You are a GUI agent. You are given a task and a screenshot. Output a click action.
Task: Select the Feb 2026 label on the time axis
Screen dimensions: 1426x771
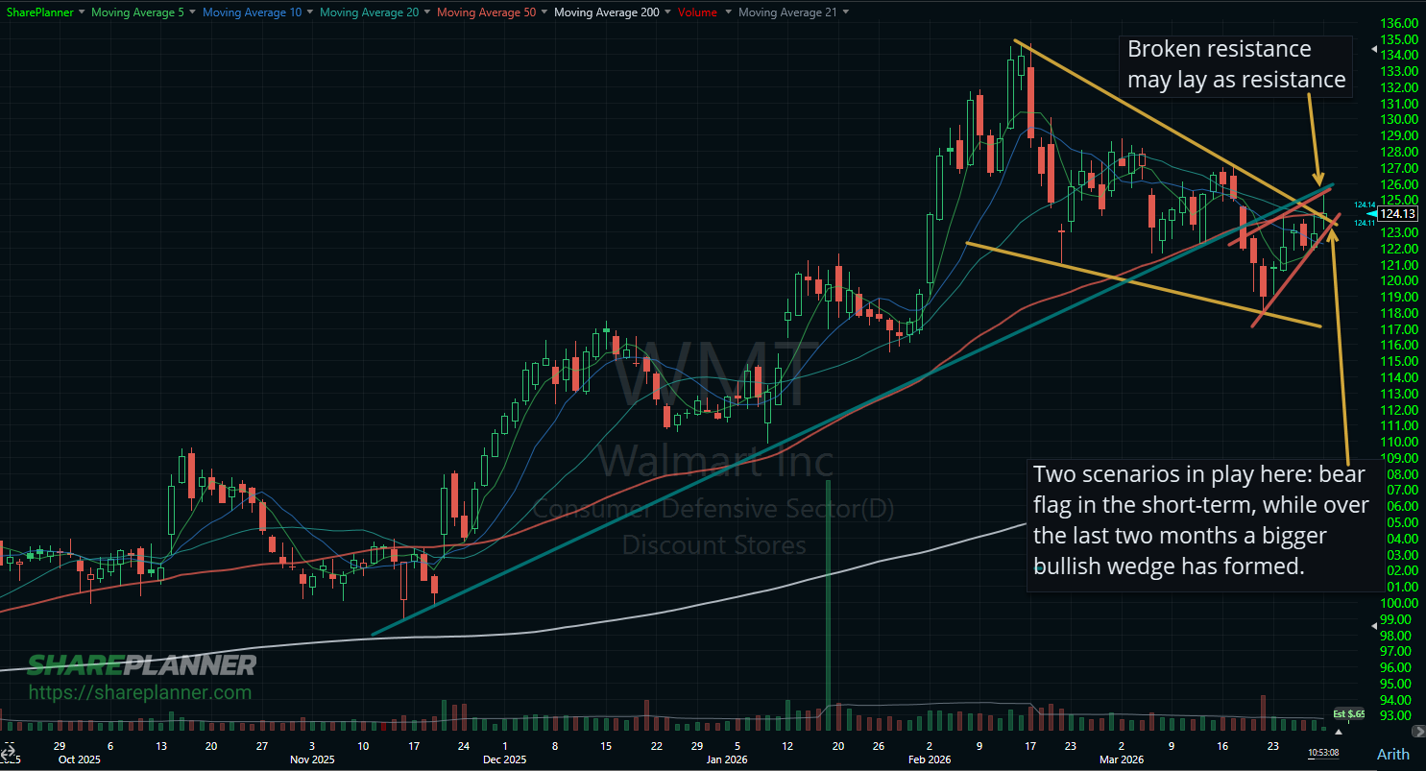(930, 759)
